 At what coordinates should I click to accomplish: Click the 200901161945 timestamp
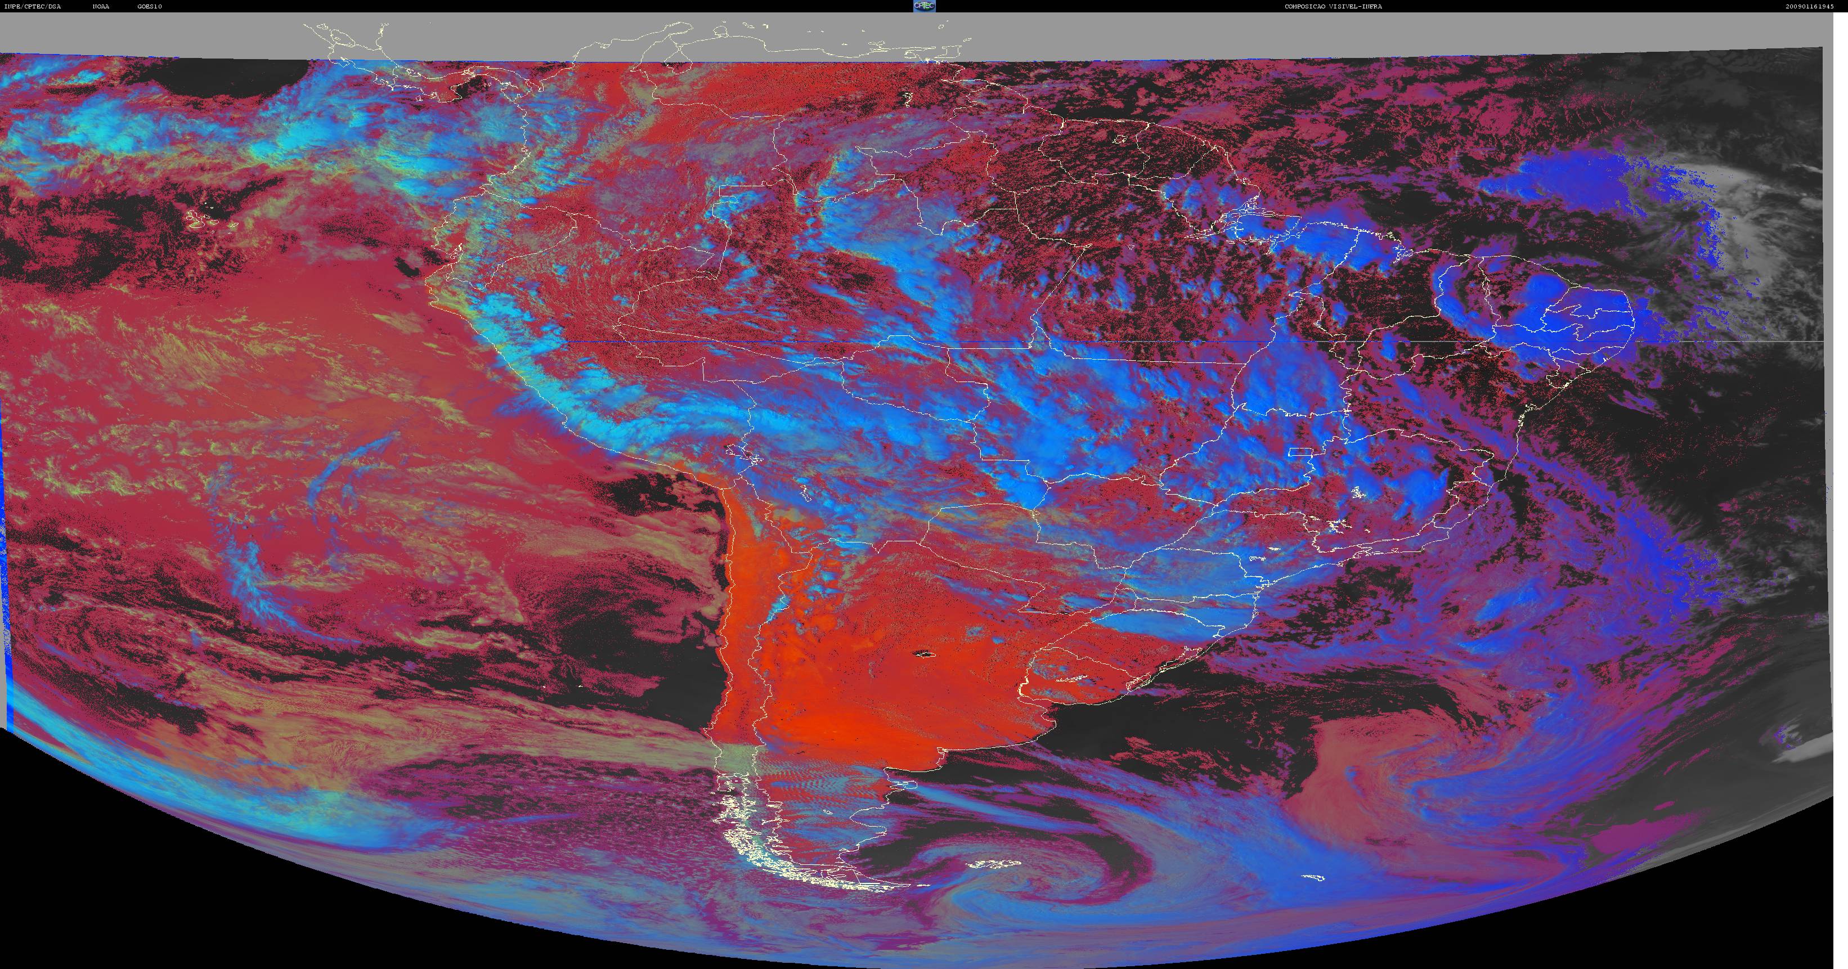click(x=1809, y=6)
